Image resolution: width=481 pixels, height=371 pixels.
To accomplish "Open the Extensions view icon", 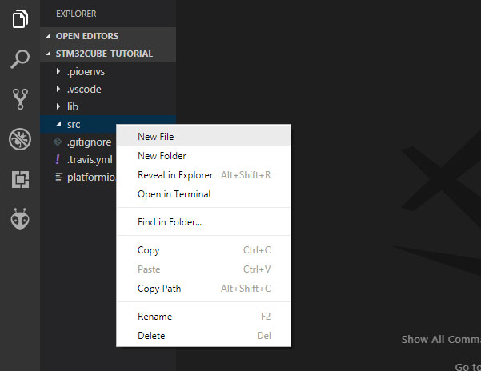I will 20,179.
